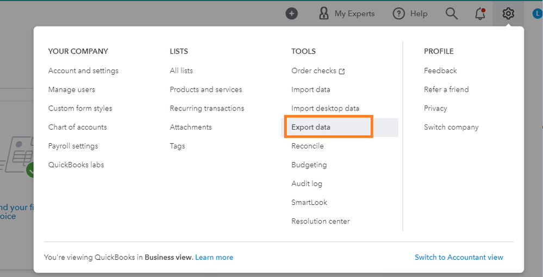Click the Help text label
This screenshot has height=277, width=543.
[x=419, y=14]
